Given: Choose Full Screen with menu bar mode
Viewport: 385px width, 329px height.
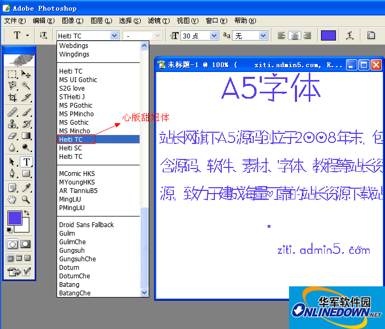Looking at the screenshot, I should [19, 258].
